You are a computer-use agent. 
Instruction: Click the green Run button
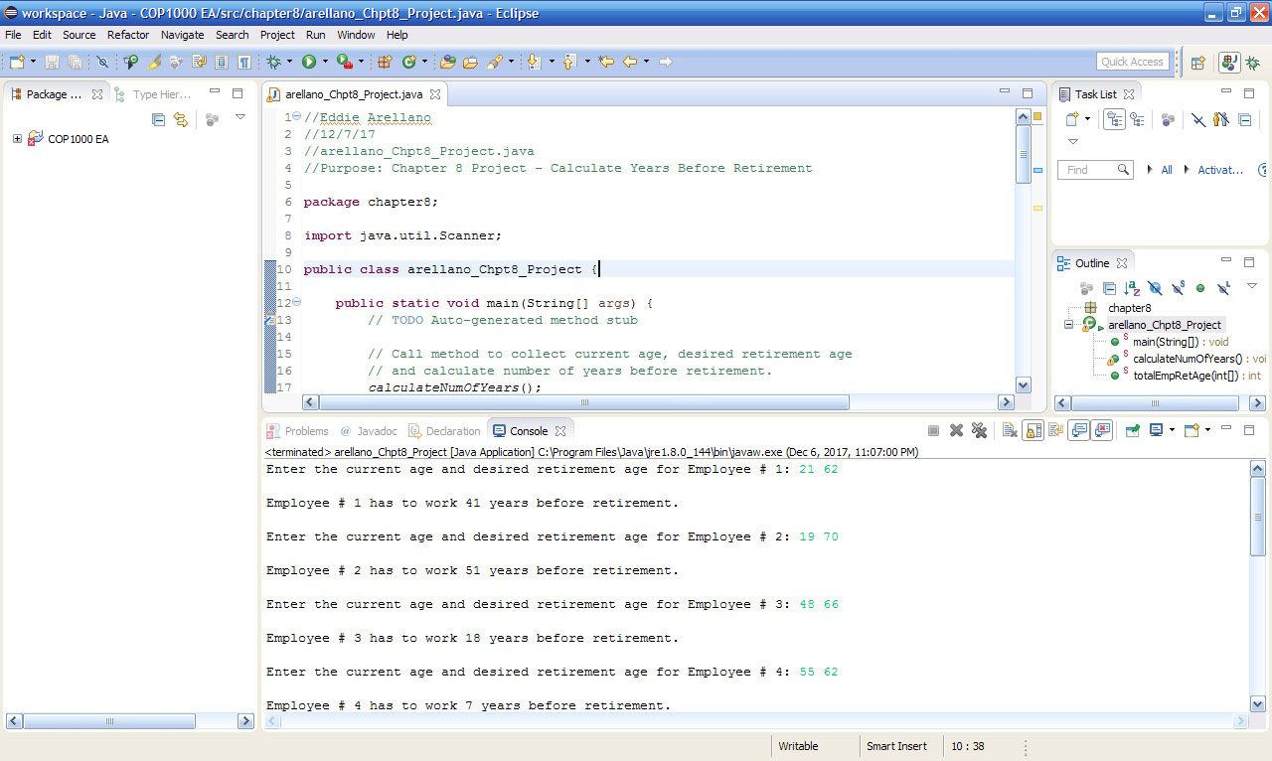pos(309,62)
